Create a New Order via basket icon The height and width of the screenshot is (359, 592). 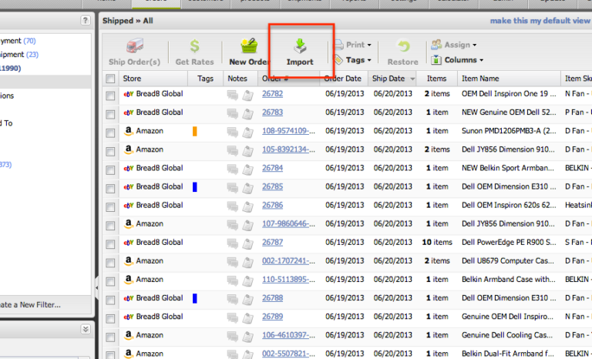tap(249, 45)
